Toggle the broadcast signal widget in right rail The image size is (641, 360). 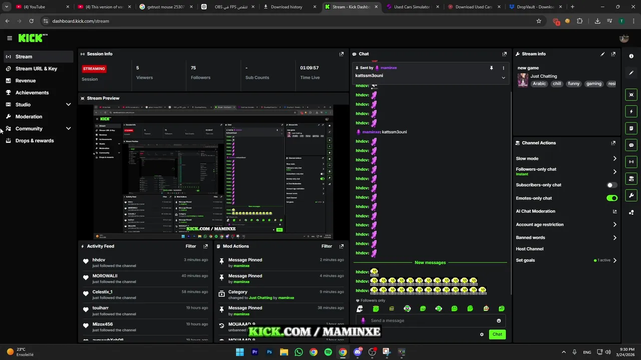pyautogui.click(x=631, y=161)
